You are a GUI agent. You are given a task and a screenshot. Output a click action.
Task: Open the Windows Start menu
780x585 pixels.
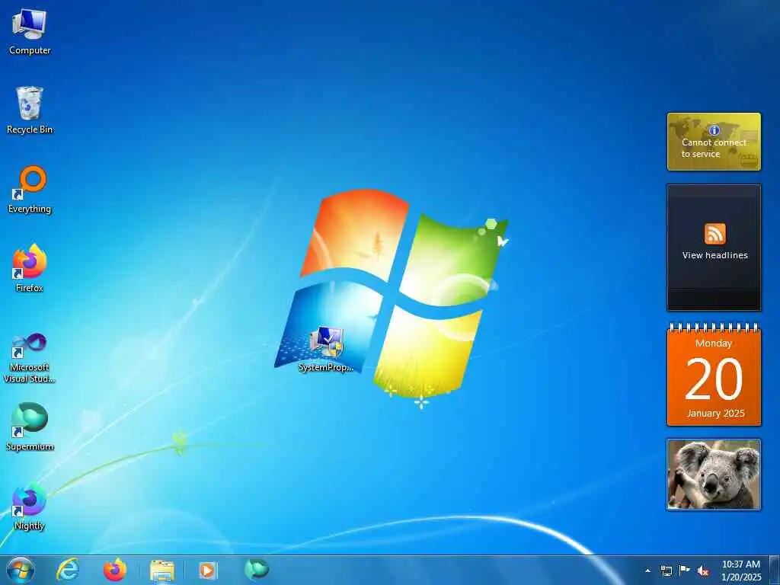coord(21,570)
